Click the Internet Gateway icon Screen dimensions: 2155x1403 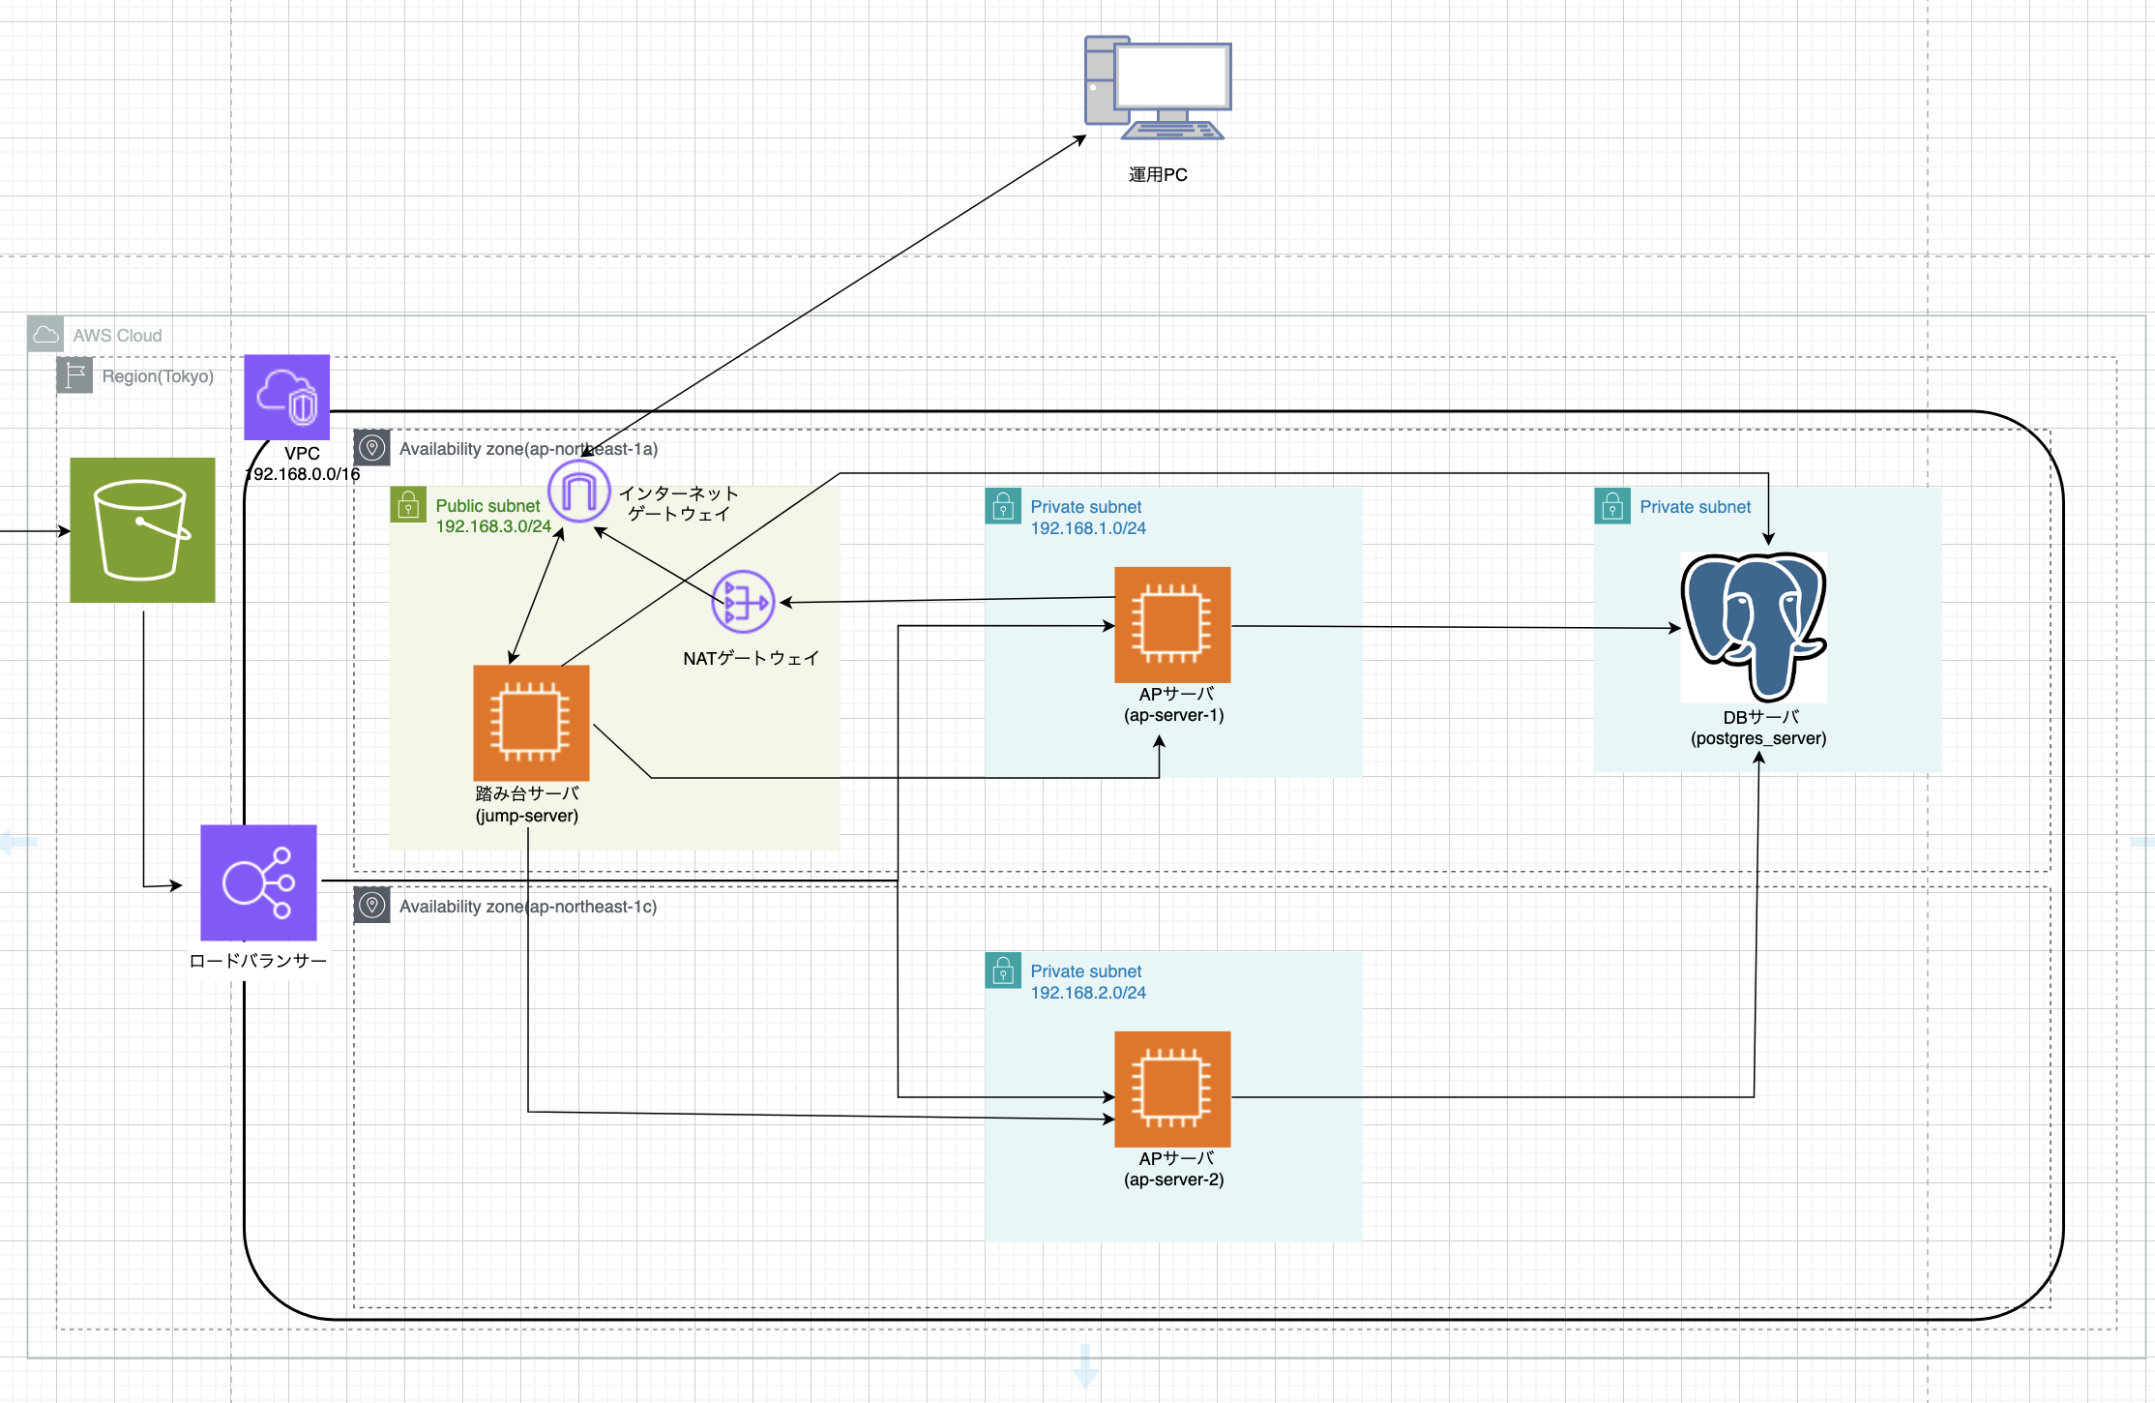[578, 491]
